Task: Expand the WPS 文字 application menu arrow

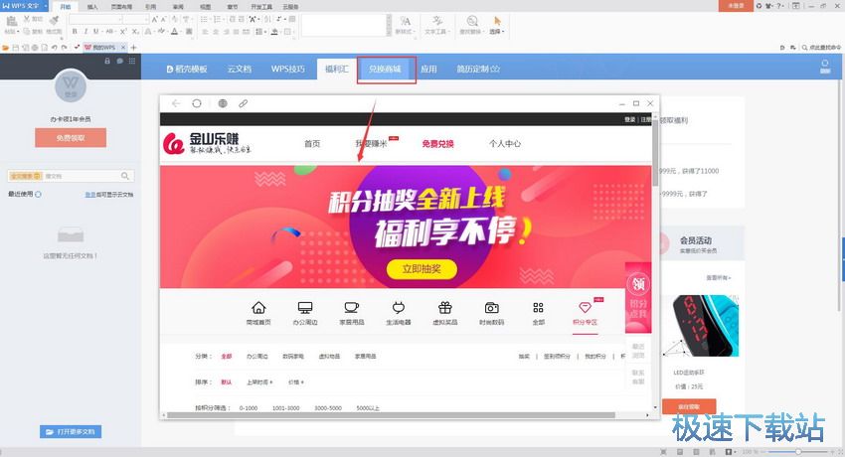Action: pyautogui.click(x=46, y=6)
